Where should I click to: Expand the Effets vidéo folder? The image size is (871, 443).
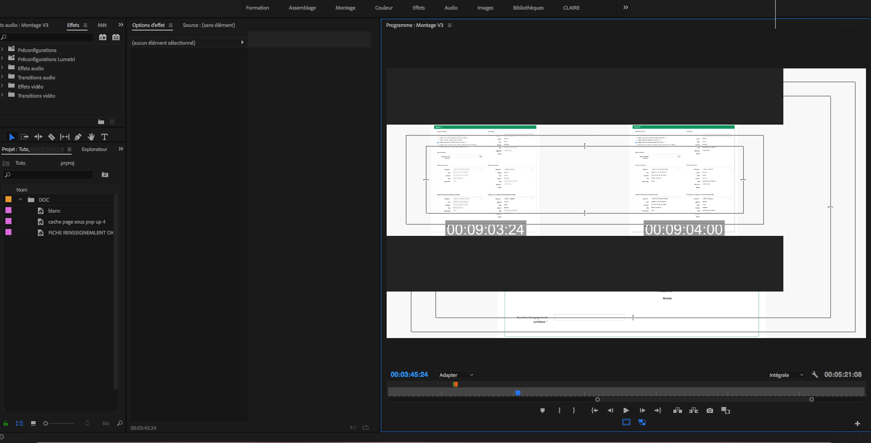click(2, 86)
